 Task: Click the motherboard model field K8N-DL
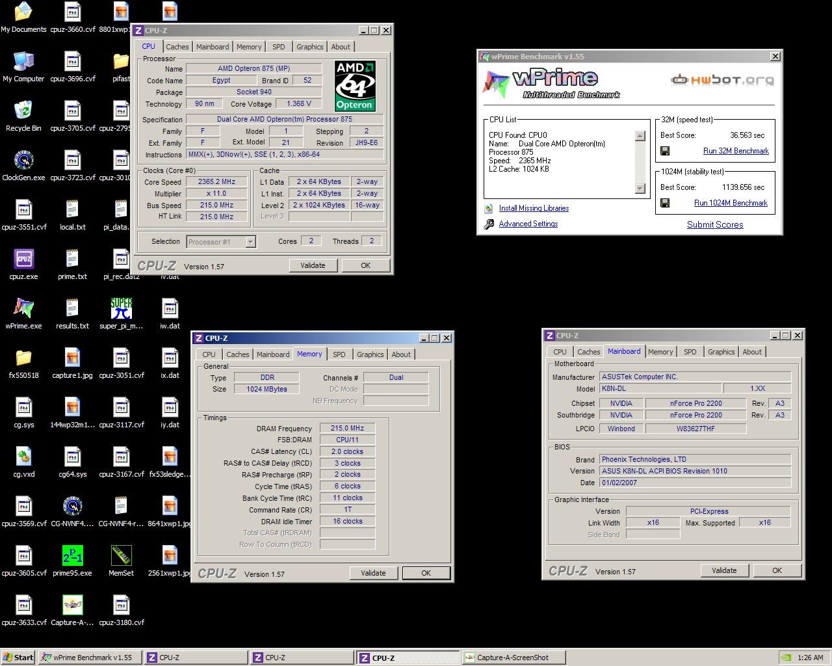click(x=660, y=388)
